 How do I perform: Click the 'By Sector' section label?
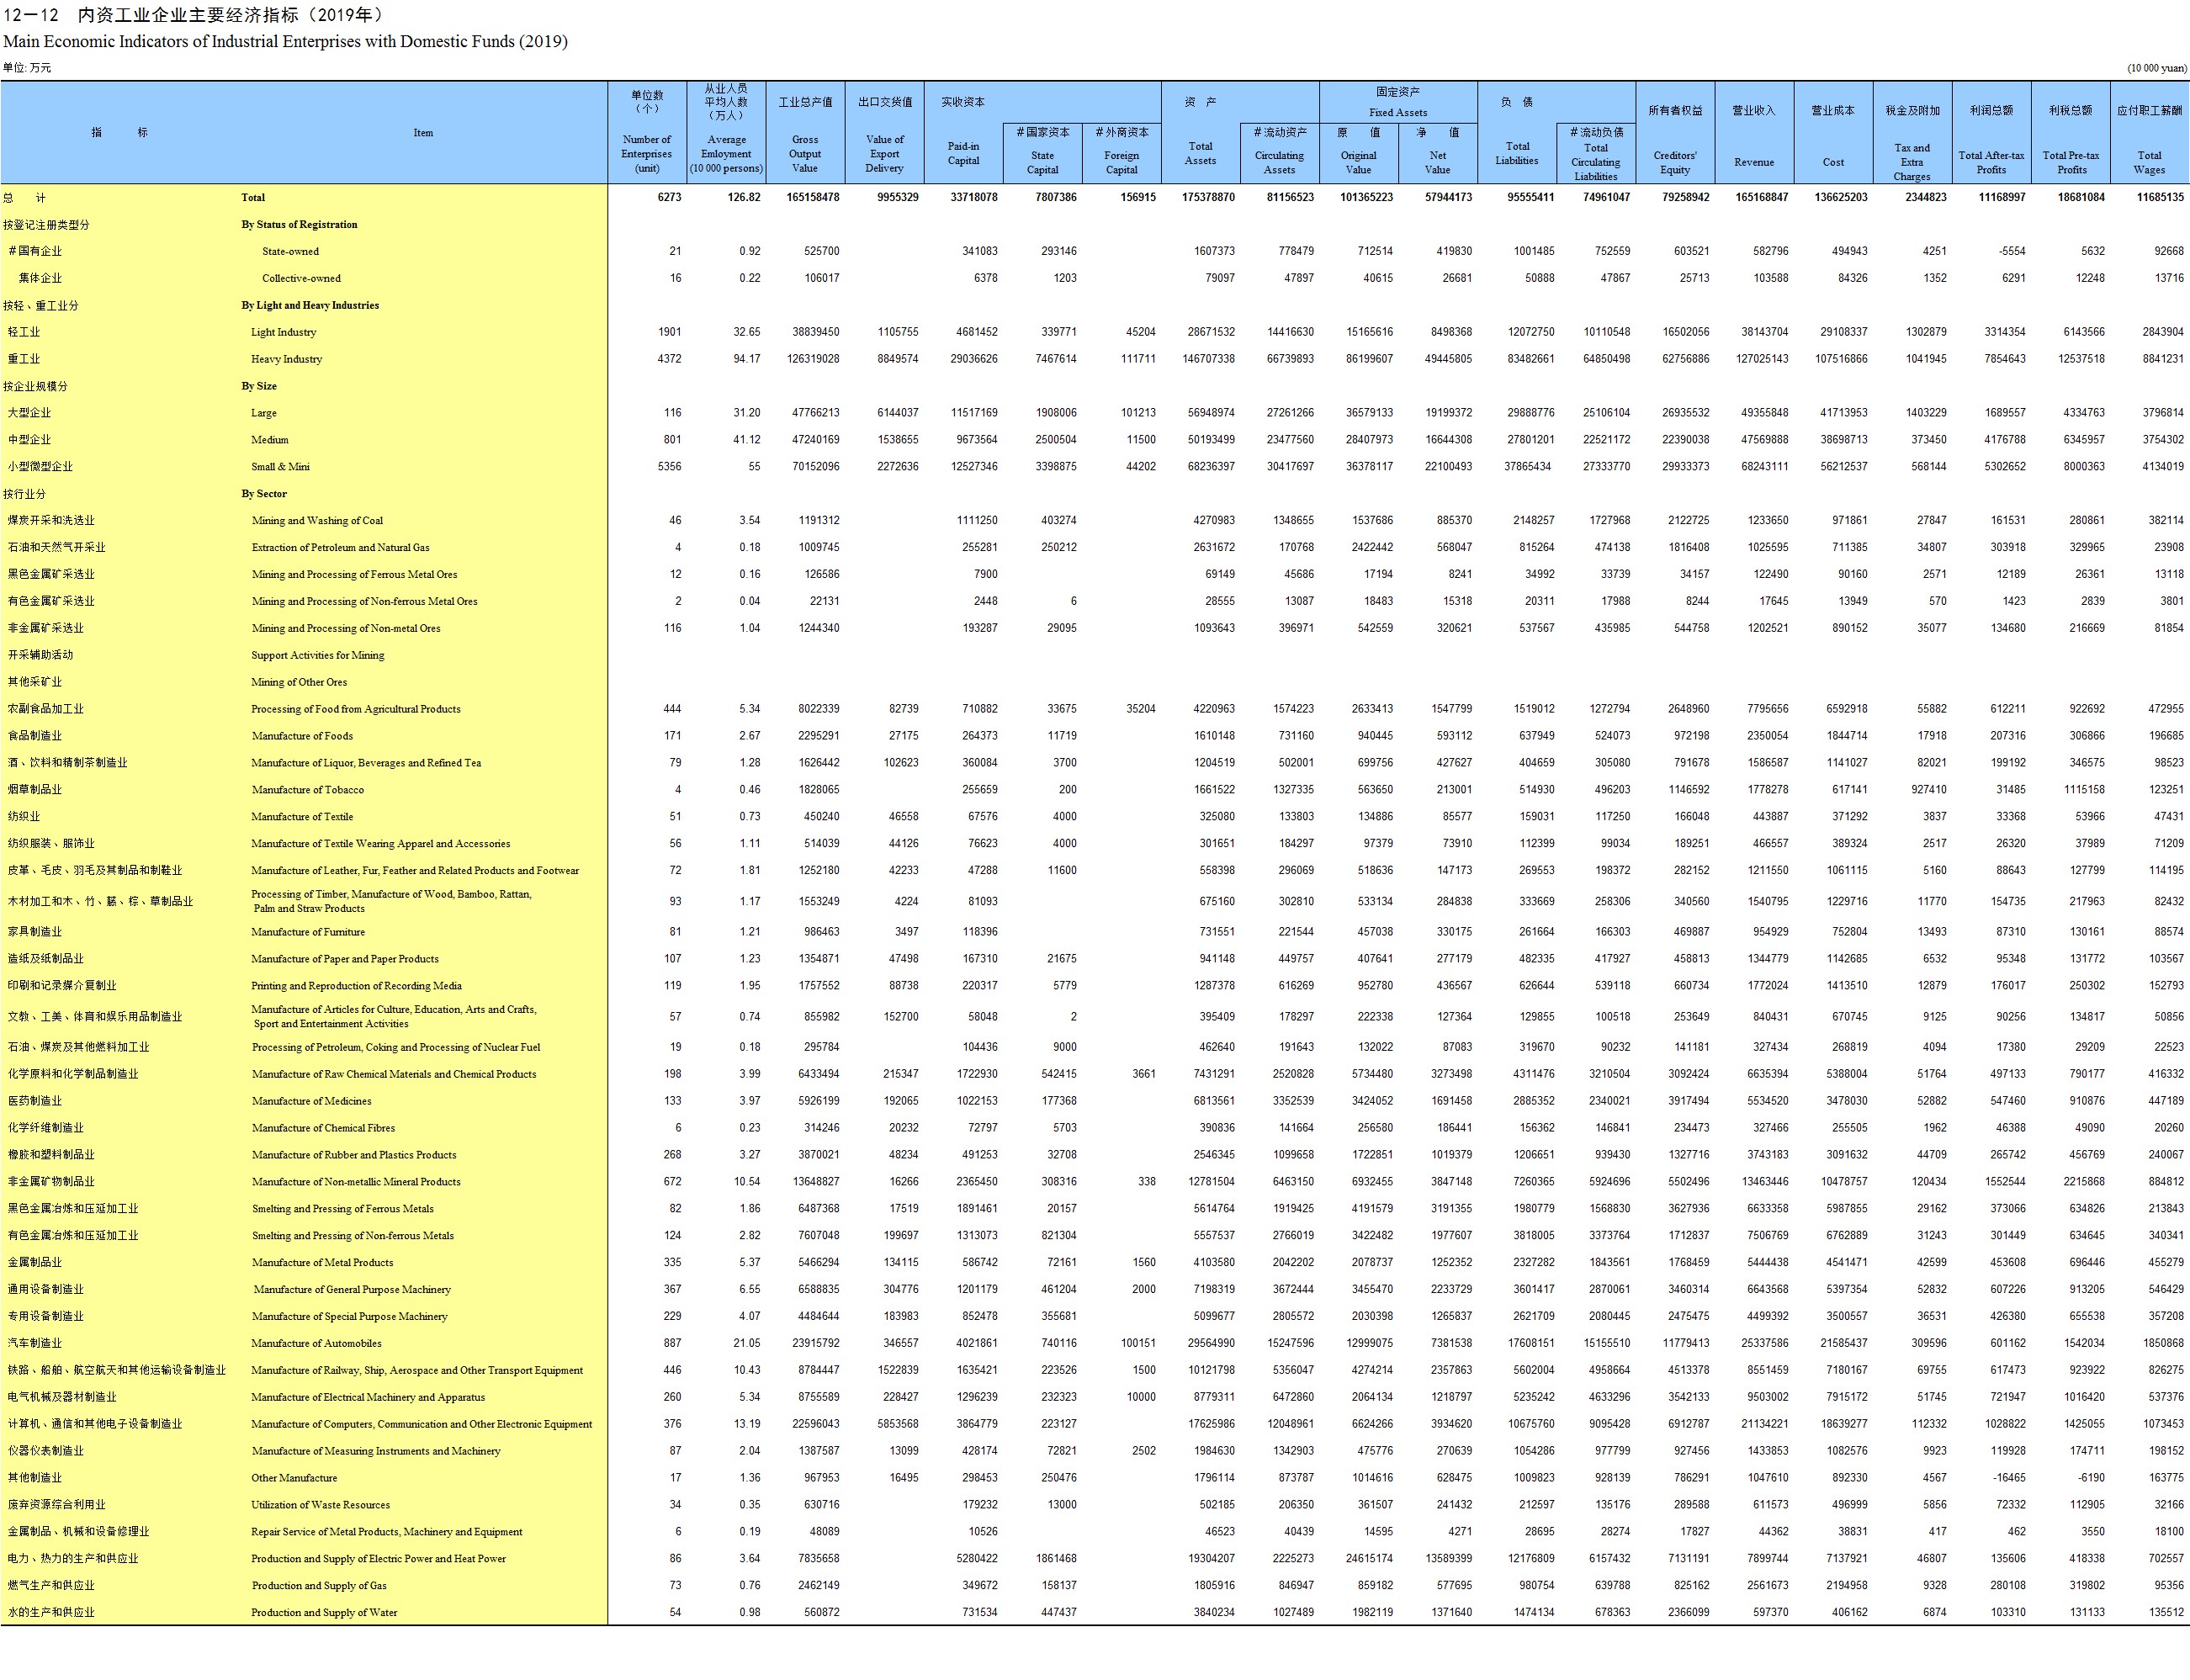(264, 494)
